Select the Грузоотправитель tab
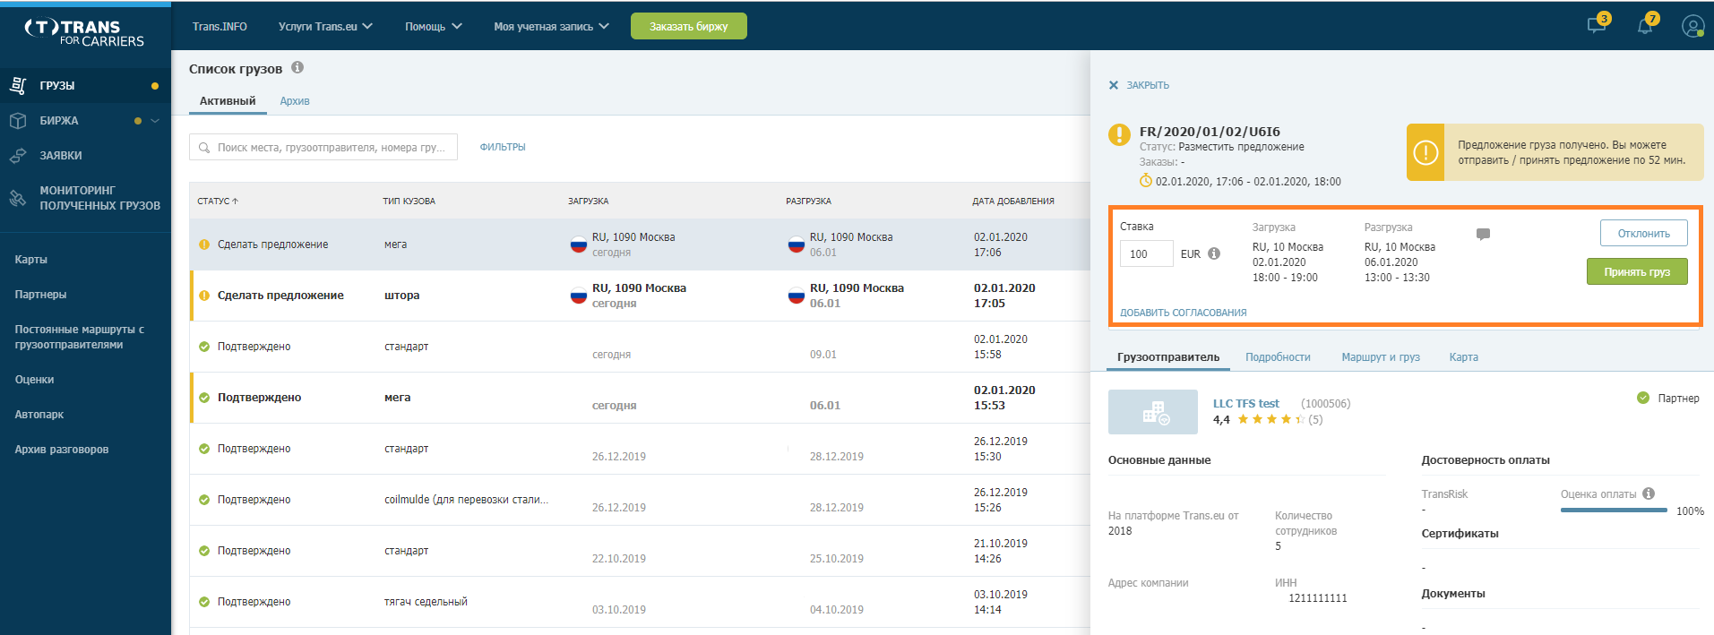The image size is (1714, 635). (x=1168, y=357)
